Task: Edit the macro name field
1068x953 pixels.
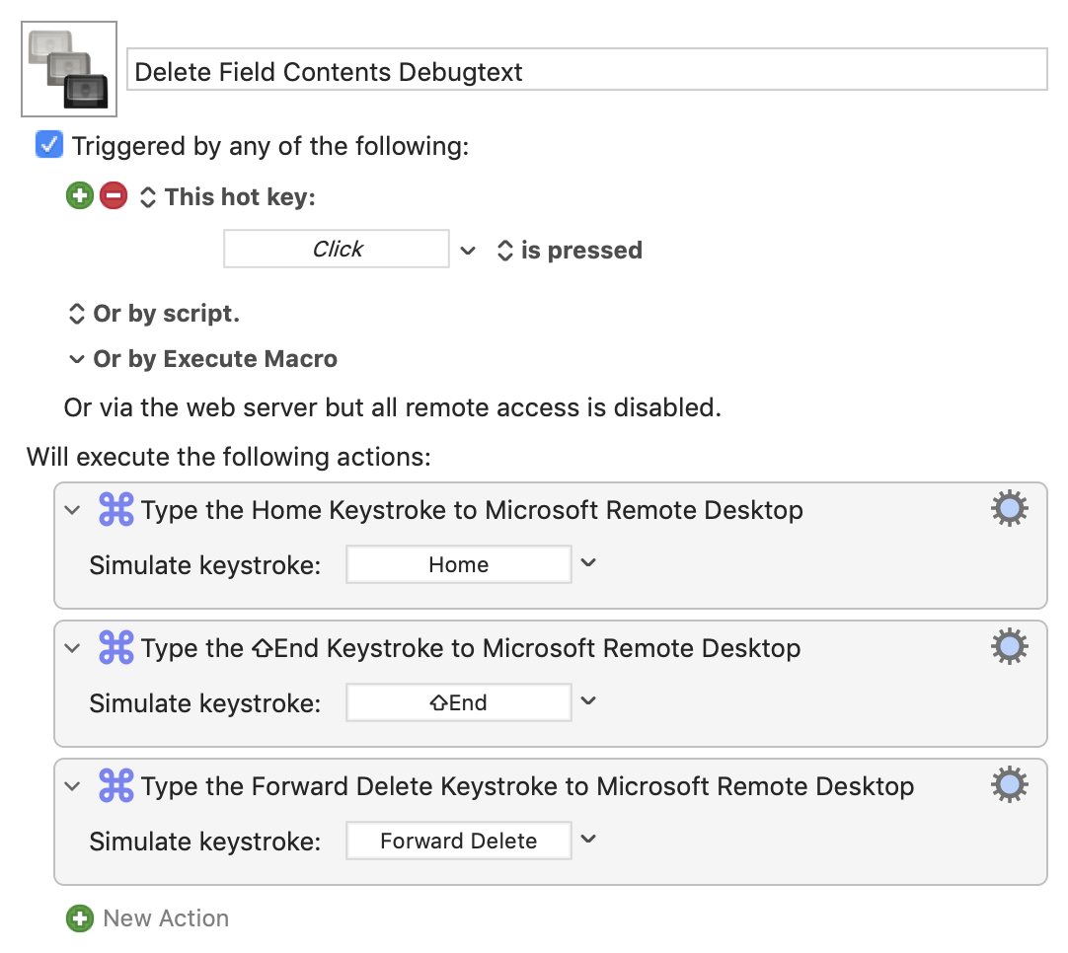Action: click(586, 69)
